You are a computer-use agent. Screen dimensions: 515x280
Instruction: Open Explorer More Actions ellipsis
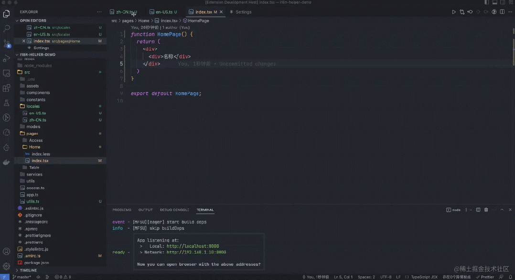99,12
